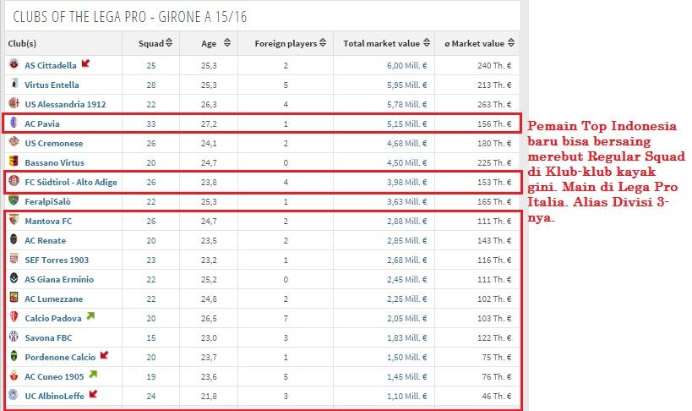
Task: Click FeralpiSalò's market value 165 Th. €
Action: point(494,201)
